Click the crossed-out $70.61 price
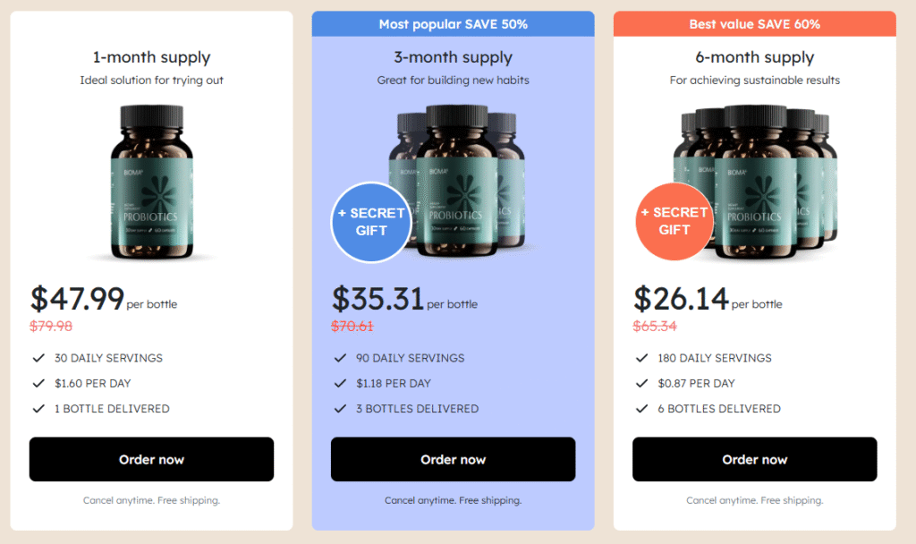The image size is (916, 544). click(352, 326)
